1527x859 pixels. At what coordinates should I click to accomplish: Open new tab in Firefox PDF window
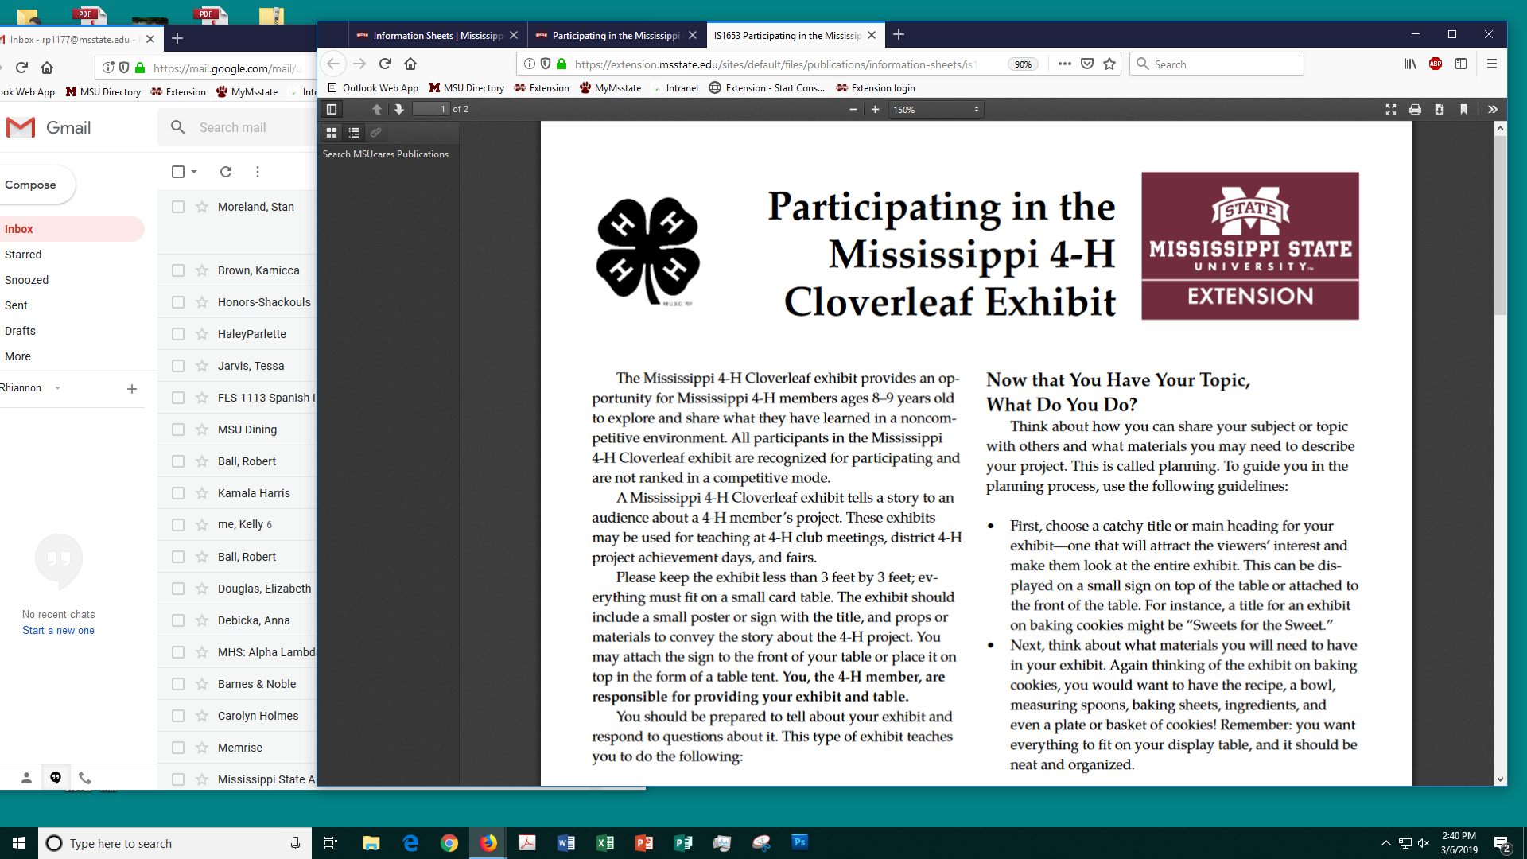[899, 35]
